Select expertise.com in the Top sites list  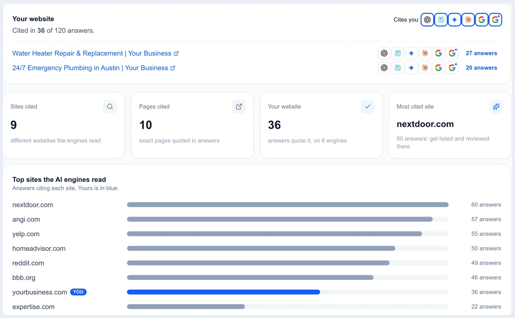coord(34,307)
